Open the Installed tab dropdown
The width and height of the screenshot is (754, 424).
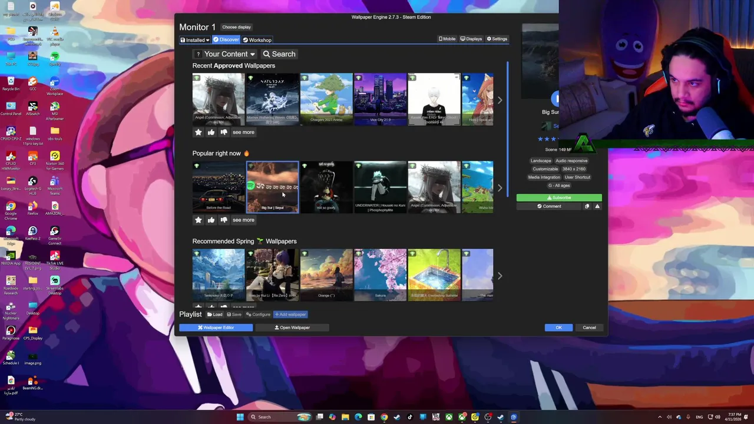[x=195, y=40]
